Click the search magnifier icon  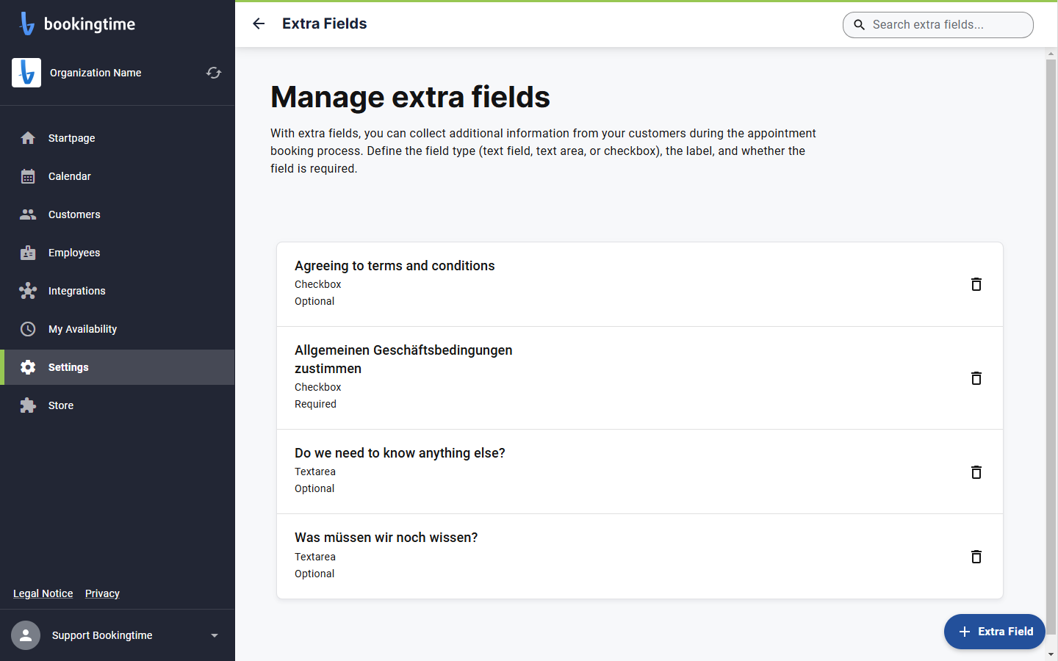(x=859, y=25)
